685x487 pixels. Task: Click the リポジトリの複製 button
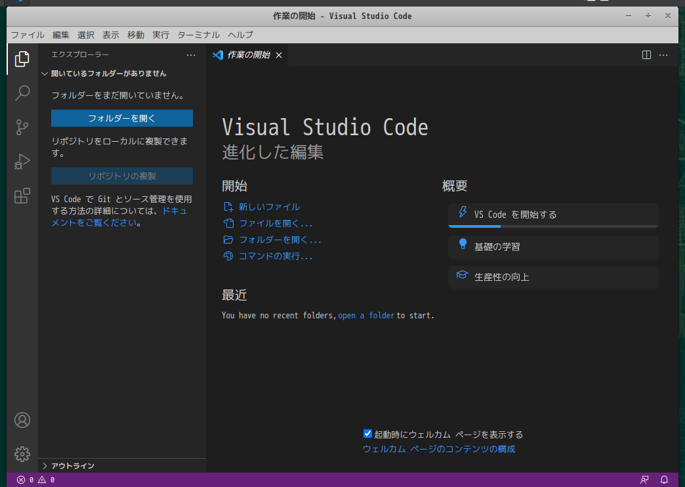122,176
